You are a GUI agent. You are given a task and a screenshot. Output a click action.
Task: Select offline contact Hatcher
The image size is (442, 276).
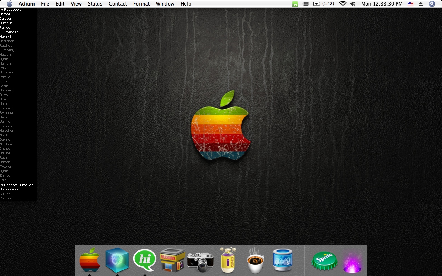point(7,131)
